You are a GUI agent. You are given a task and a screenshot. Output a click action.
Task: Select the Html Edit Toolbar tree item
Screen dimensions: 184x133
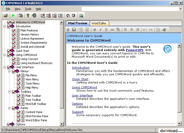click(36, 104)
